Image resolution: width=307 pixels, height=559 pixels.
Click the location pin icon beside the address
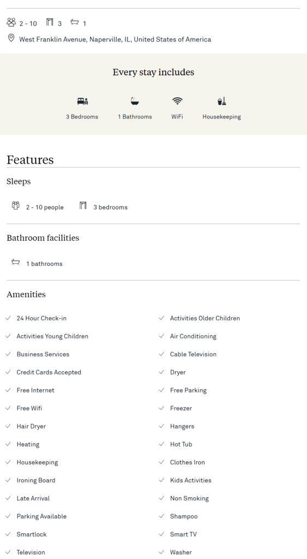(11, 38)
